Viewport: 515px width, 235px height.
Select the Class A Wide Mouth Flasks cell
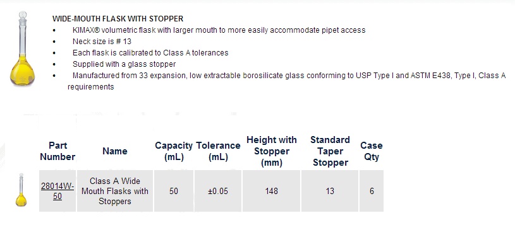point(114,191)
